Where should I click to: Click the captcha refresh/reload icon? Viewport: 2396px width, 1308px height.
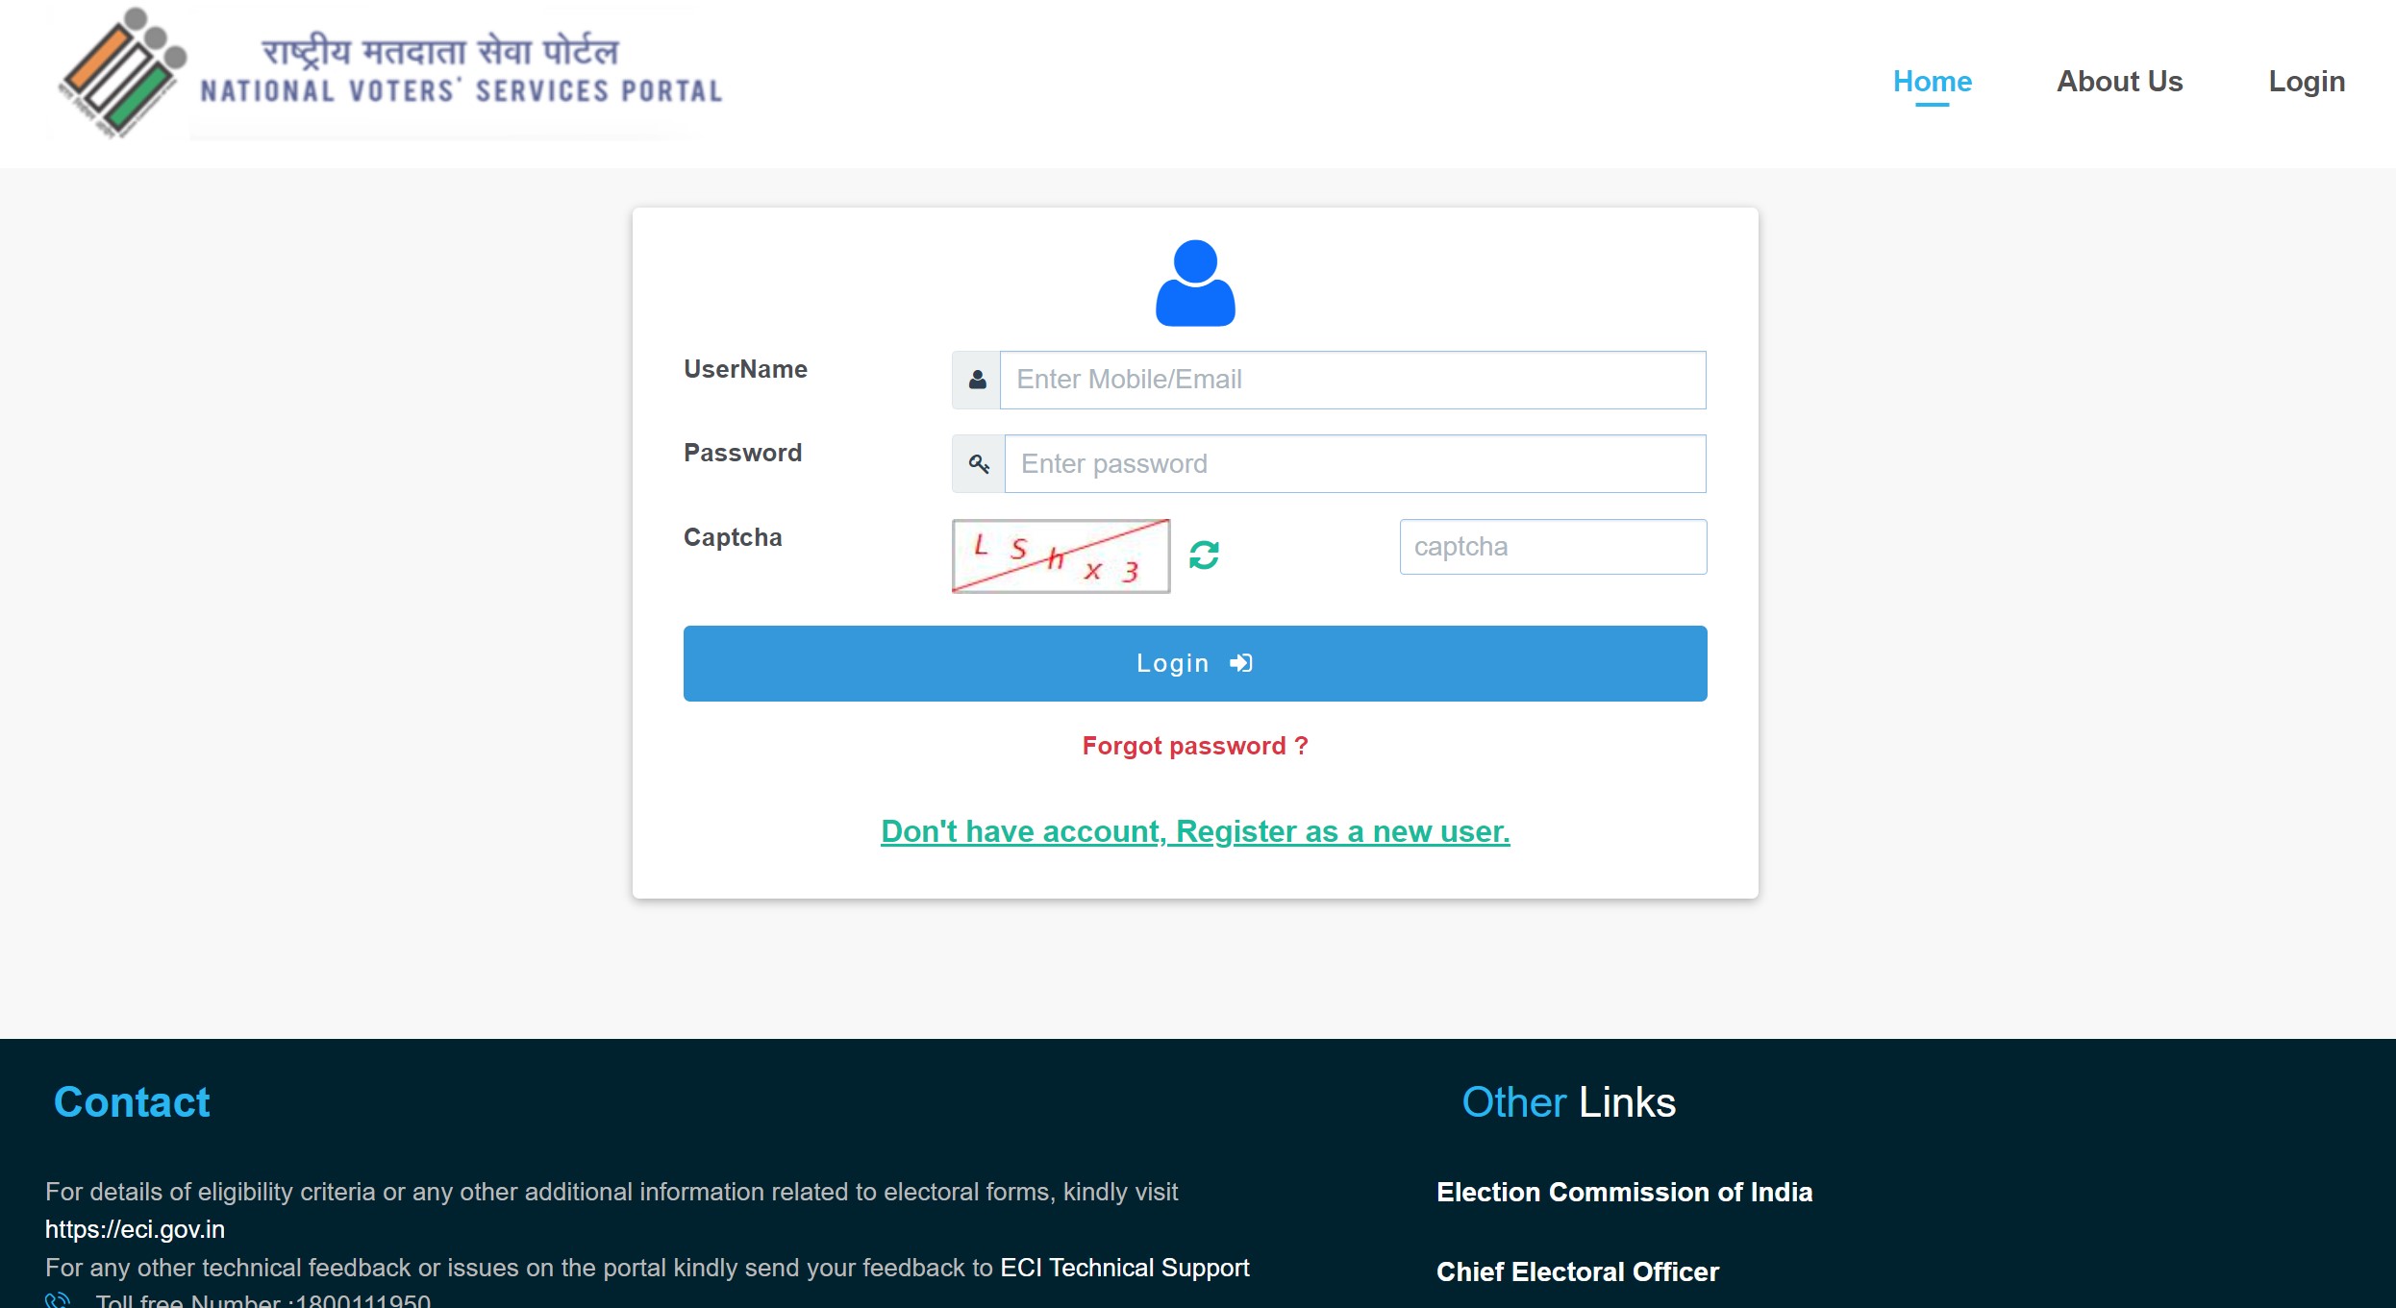(1206, 555)
